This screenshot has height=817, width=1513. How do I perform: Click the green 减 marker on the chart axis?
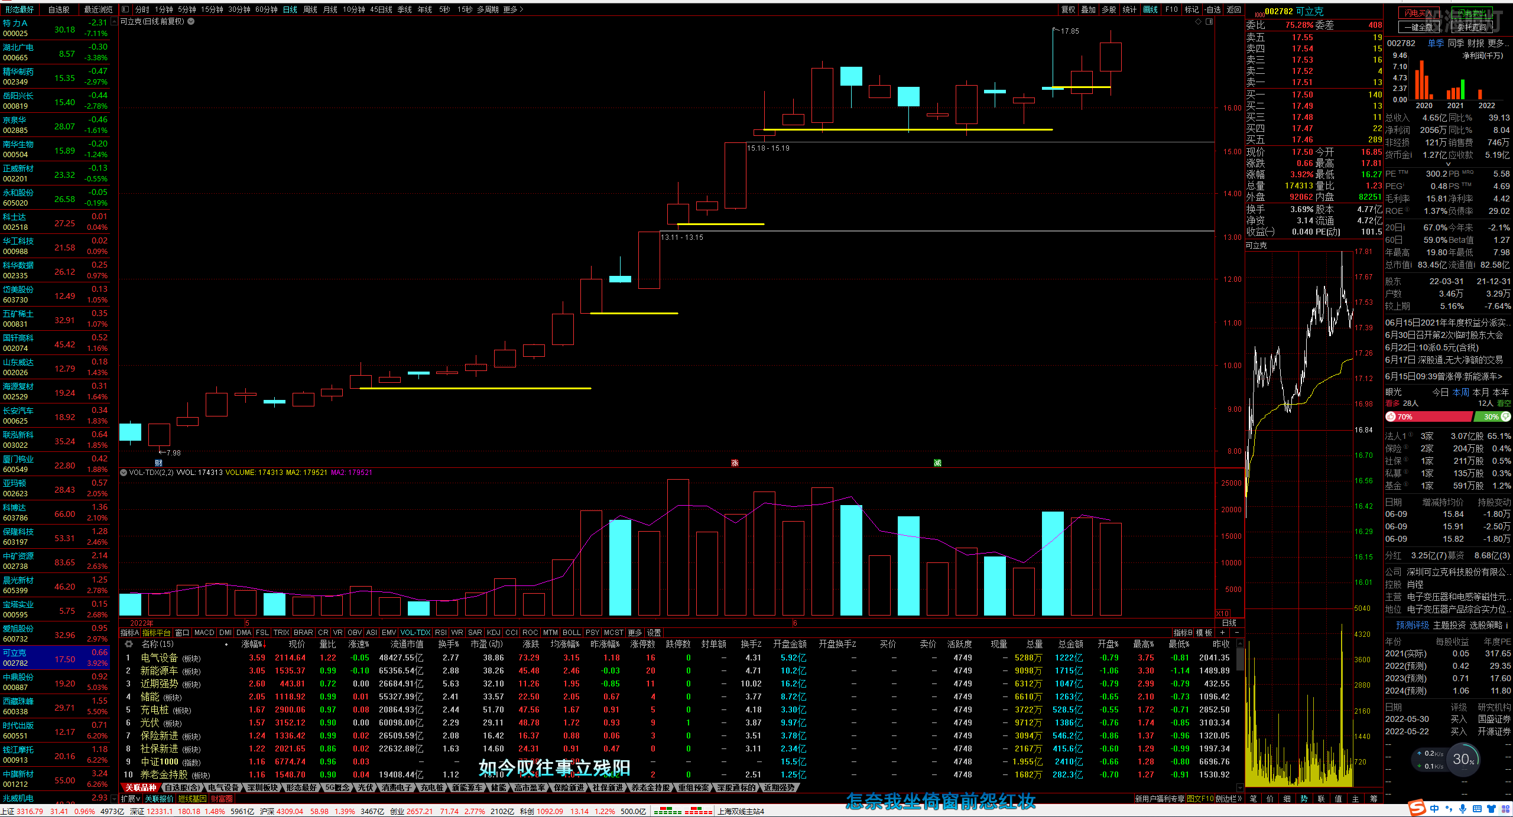937,463
